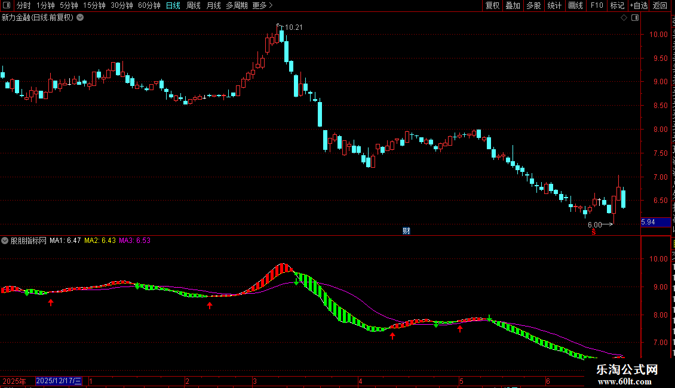Click the 6.00 low price label
The height and width of the screenshot is (388, 675).
594,225
